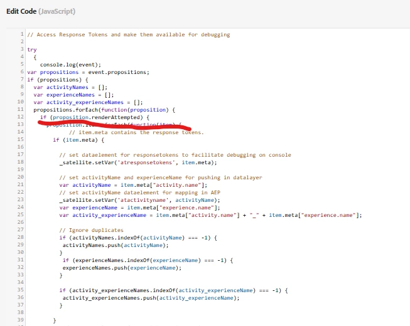410x326 pixels.
Task: Click 'if (proposition.renderAttempted)' on line 12
Action: click(92, 117)
